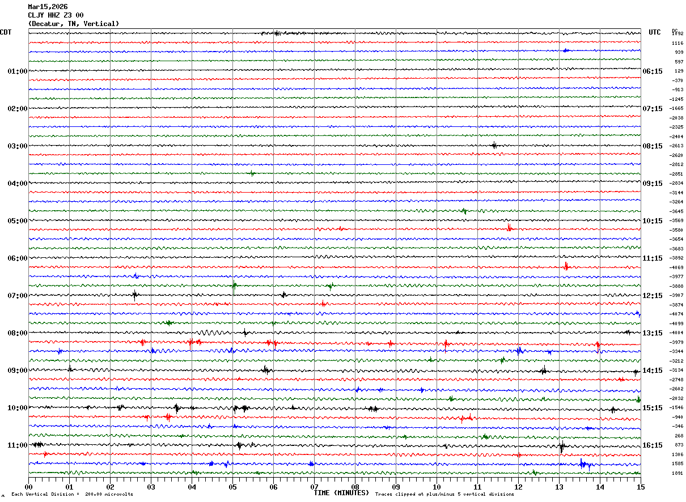The width and height of the screenshot is (686, 502).
Task: Click minute tick label '15' on axis
Action: 641,487
